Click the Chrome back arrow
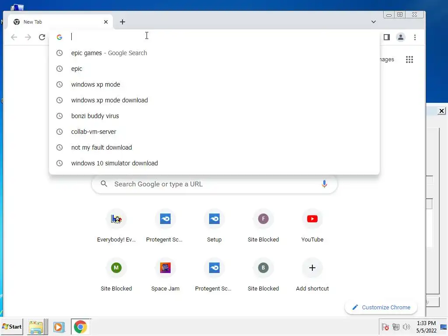448x336 pixels. point(14,37)
